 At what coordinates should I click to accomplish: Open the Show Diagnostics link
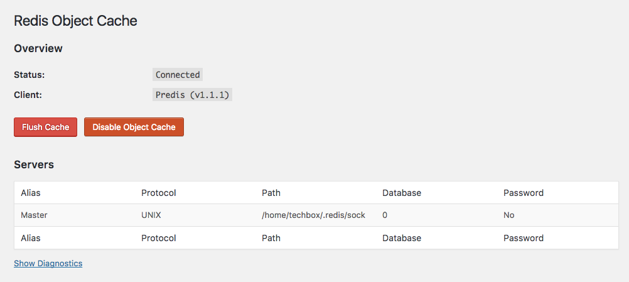point(48,263)
